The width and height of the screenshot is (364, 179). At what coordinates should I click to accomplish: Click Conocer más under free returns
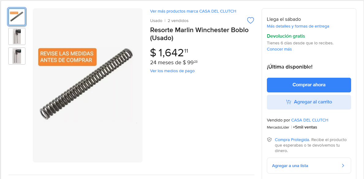pyautogui.click(x=279, y=49)
